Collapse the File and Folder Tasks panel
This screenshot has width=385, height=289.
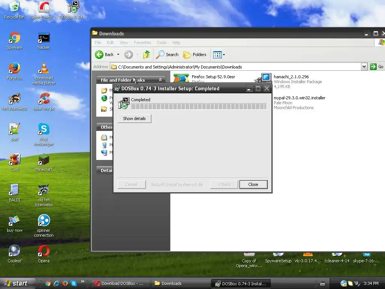160,80
